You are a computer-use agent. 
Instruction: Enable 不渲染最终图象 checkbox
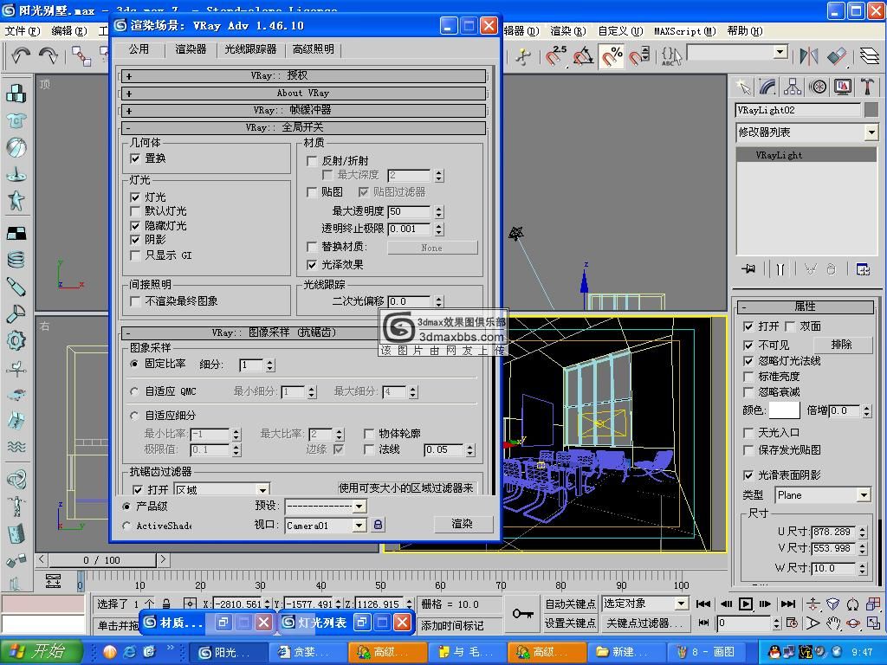(x=135, y=301)
